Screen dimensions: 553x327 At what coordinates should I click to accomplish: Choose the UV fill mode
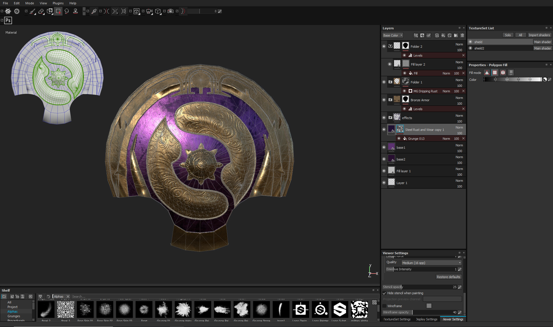tap(511, 72)
